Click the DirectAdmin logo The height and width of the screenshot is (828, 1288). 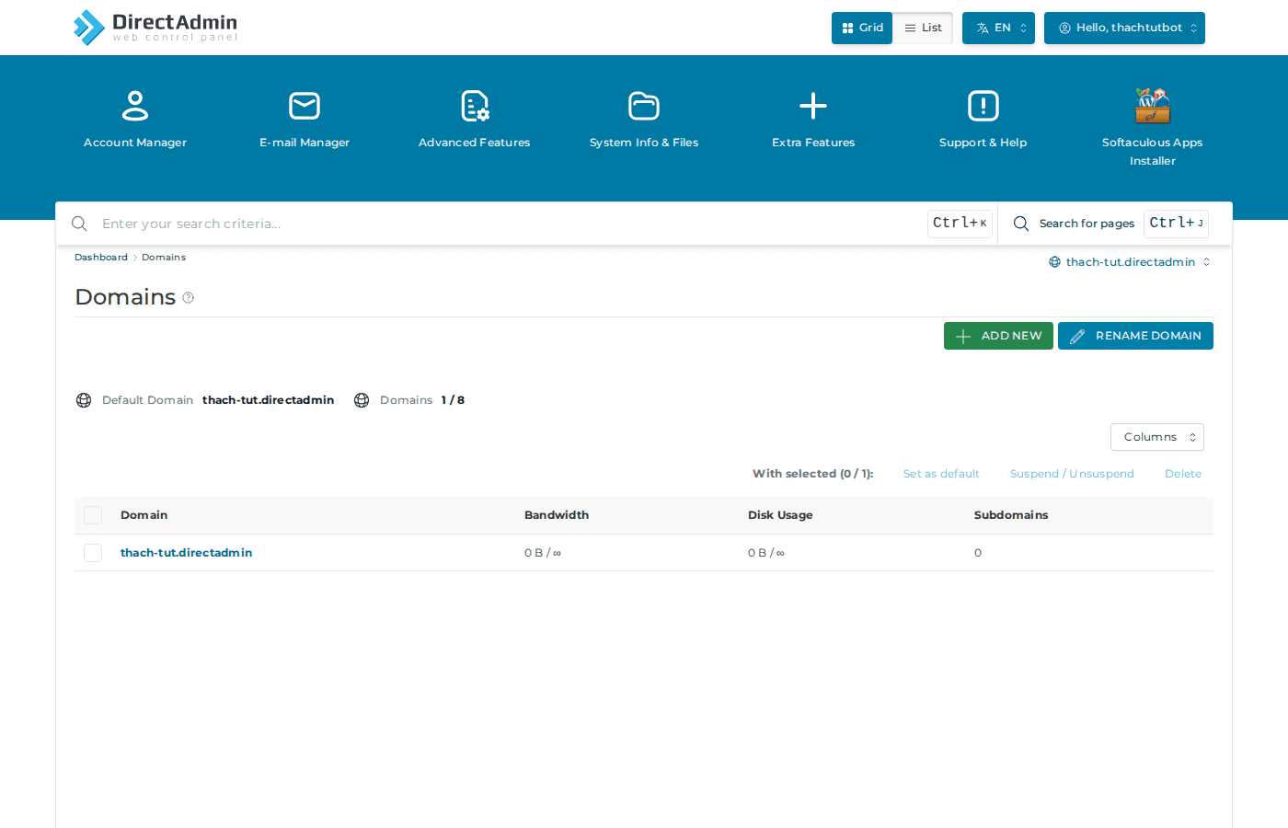(155, 28)
